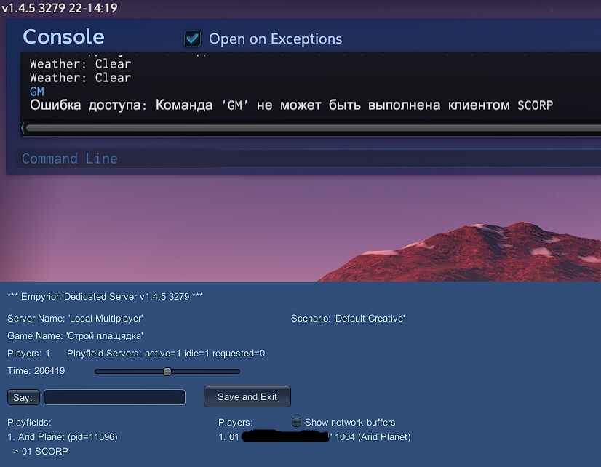Enable Show network buffers checkbox
This screenshot has height=467, width=601.
point(297,422)
